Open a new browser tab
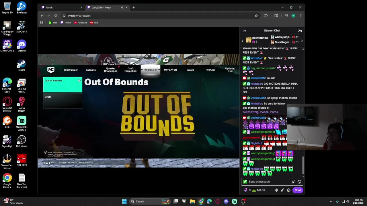The height and width of the screenshot is (206, 367). pyautogui.click(x=133, y=7)
